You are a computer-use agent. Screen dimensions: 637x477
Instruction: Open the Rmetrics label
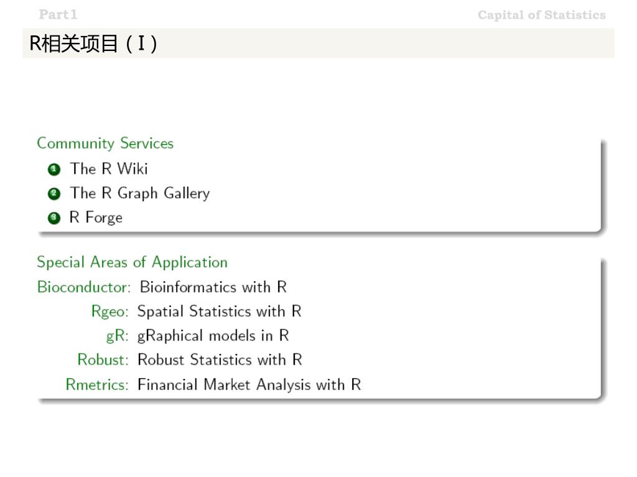pyautogui.click(x=97, y=384)
